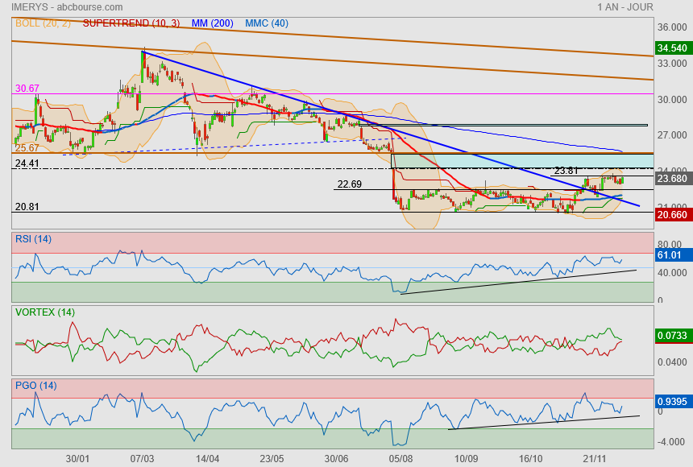Screen dimensions: 693x467
Task: Click the MM (200) moving average legend
Action: [x=211, y=23]
